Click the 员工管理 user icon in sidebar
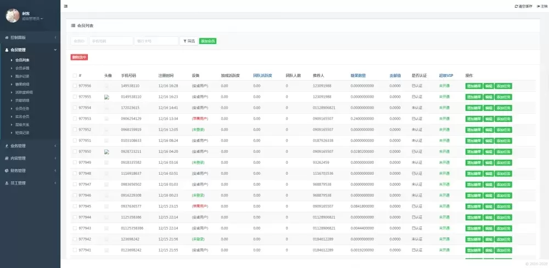The image size is (549, 268). tap(7, 183)
